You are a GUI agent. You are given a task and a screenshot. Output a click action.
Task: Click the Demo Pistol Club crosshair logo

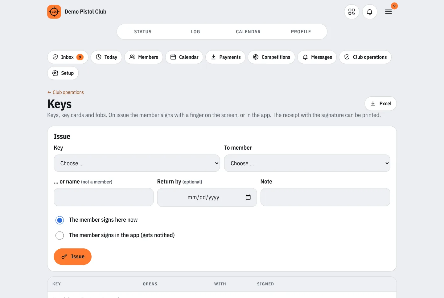[54, 12]
